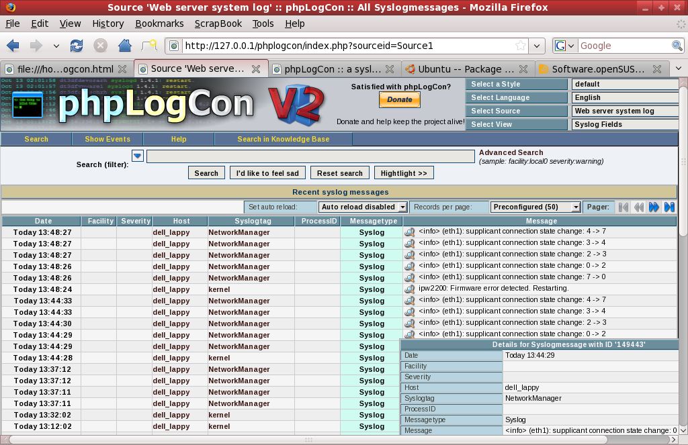Go back with the browser Back arrow
Image resolution: width=688 pixels, height=445 pixels.
point(13,45)
